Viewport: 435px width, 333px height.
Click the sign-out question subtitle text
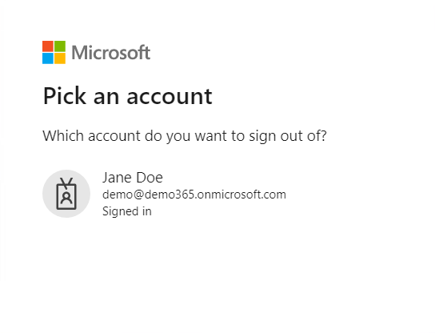tap(185, 136)
